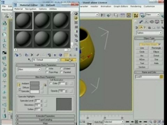Image resolution: width=167 pixels, height=125 pixels.
Task: Expand the Extended Parameters rollout
Action: 45,116
